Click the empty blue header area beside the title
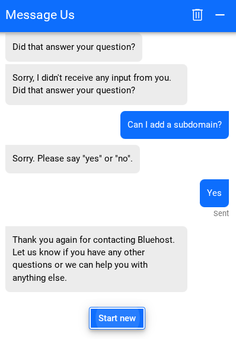This screenshot has width=236, height=339. click(133, 15)
